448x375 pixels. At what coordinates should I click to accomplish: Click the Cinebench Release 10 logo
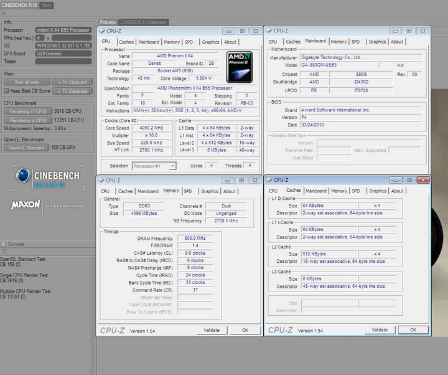pos(48,179)
